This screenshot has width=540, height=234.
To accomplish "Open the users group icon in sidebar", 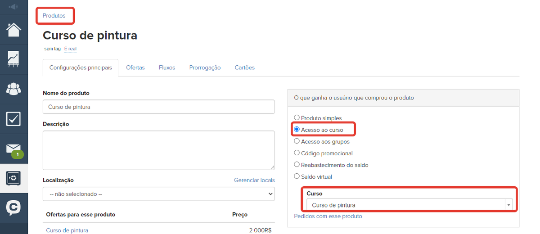I will pos(13,89).
